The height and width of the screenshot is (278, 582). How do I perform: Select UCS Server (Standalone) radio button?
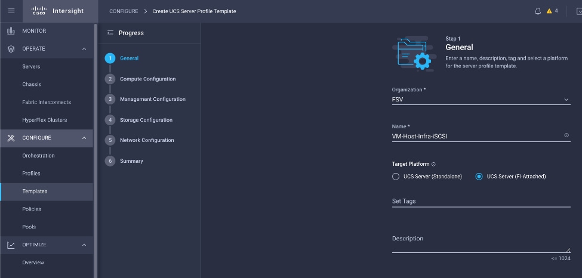click(x=396, y=177)
